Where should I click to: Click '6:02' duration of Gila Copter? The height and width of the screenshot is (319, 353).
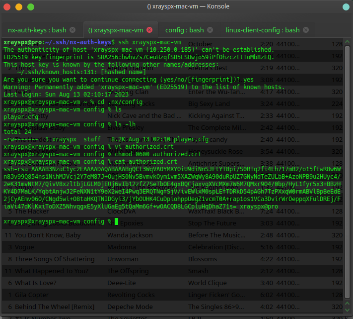point(267,295)
